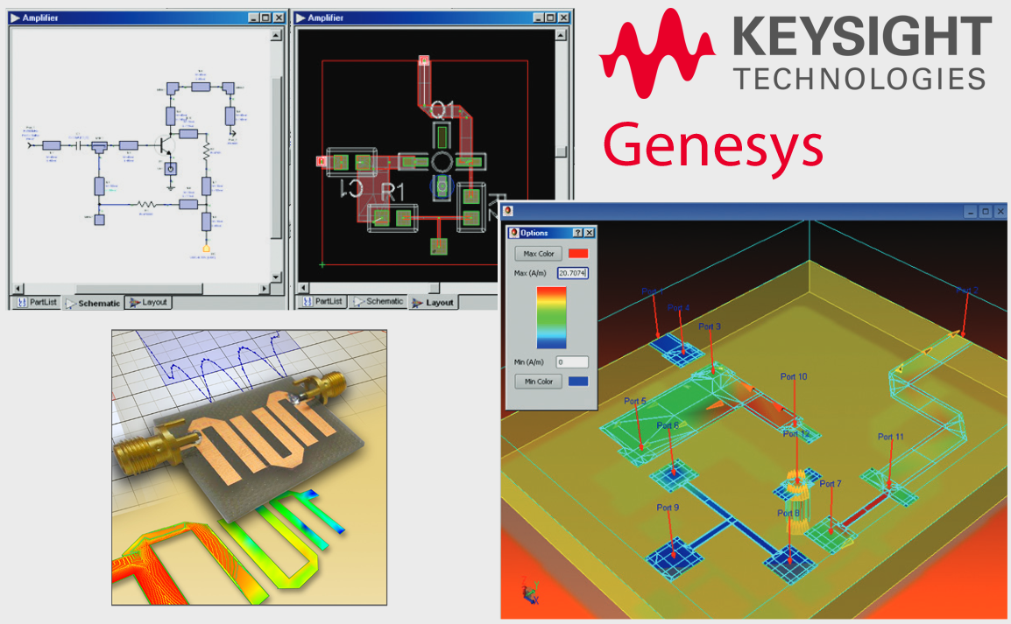Click schematic window vertical scroll down arrow
The image size is (1011, 624).
[276, 277]
